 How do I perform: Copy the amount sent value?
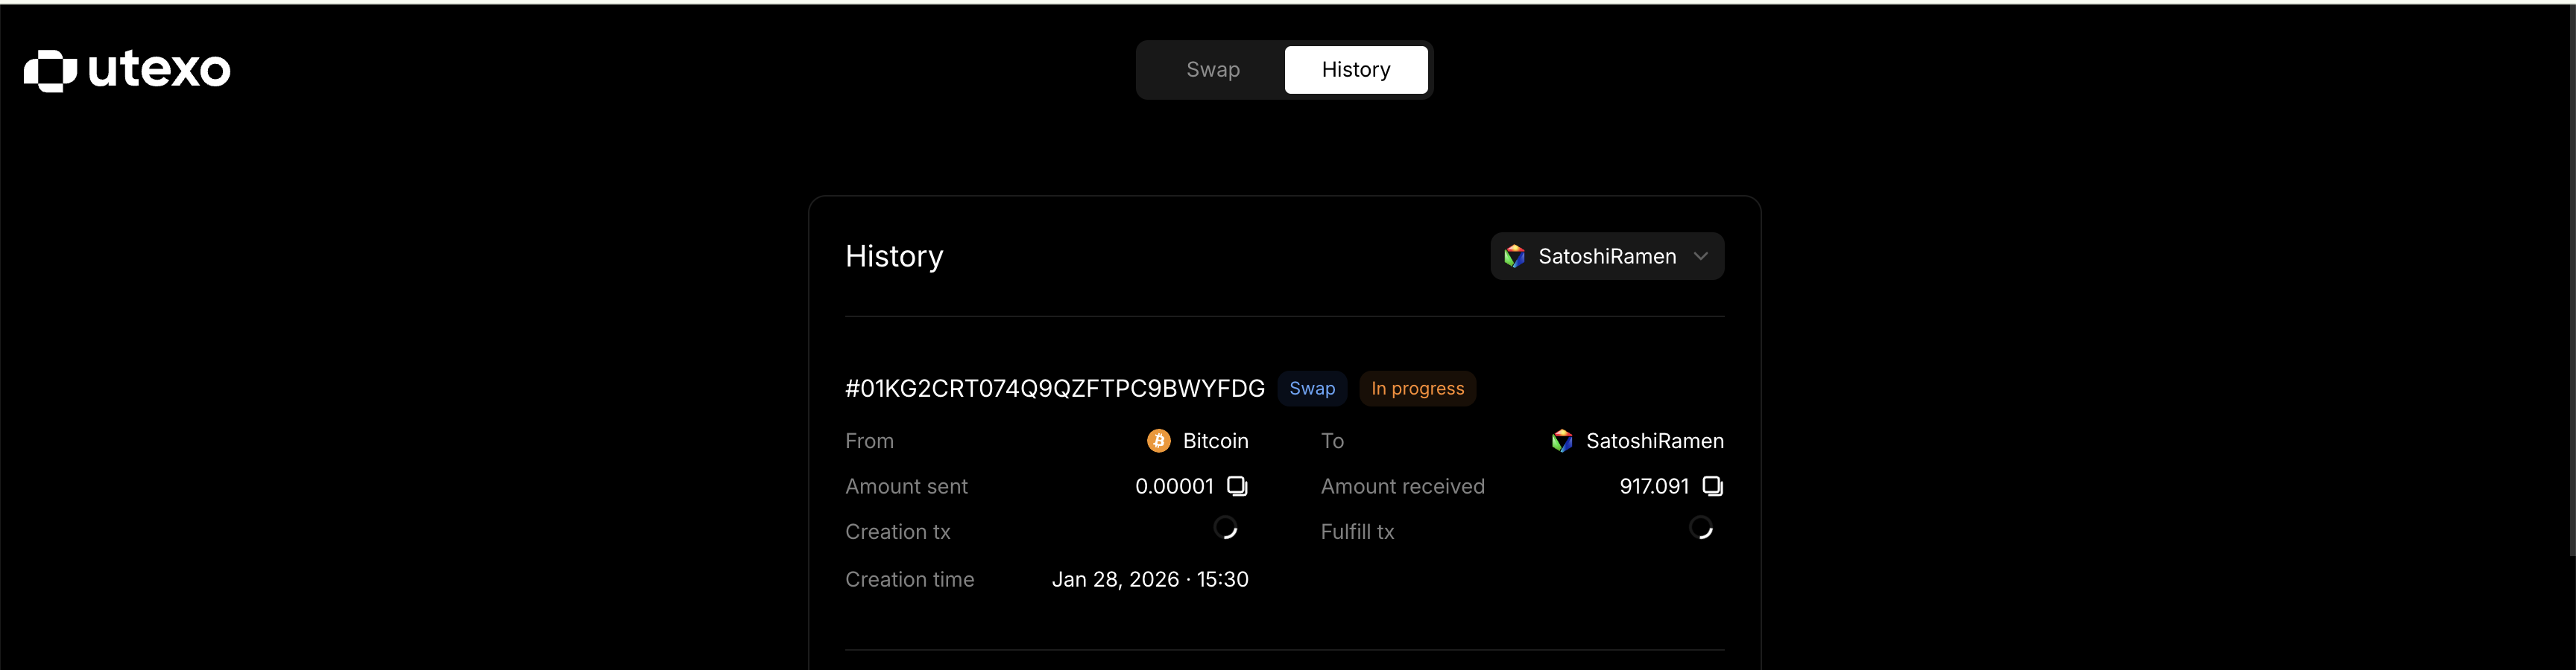[x=1237, y=486]
